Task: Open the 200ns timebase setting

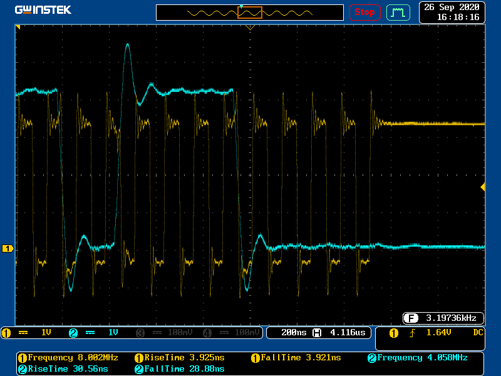Action: [292, 332]
